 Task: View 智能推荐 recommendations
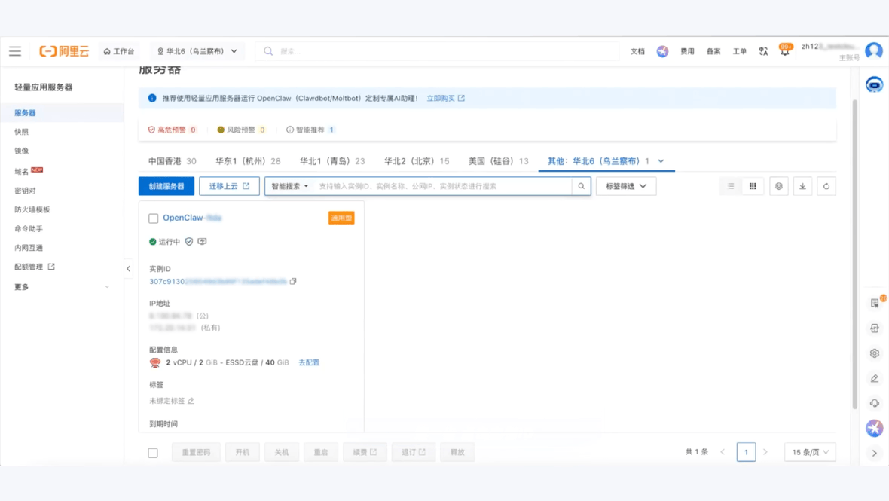pos(310,130)
